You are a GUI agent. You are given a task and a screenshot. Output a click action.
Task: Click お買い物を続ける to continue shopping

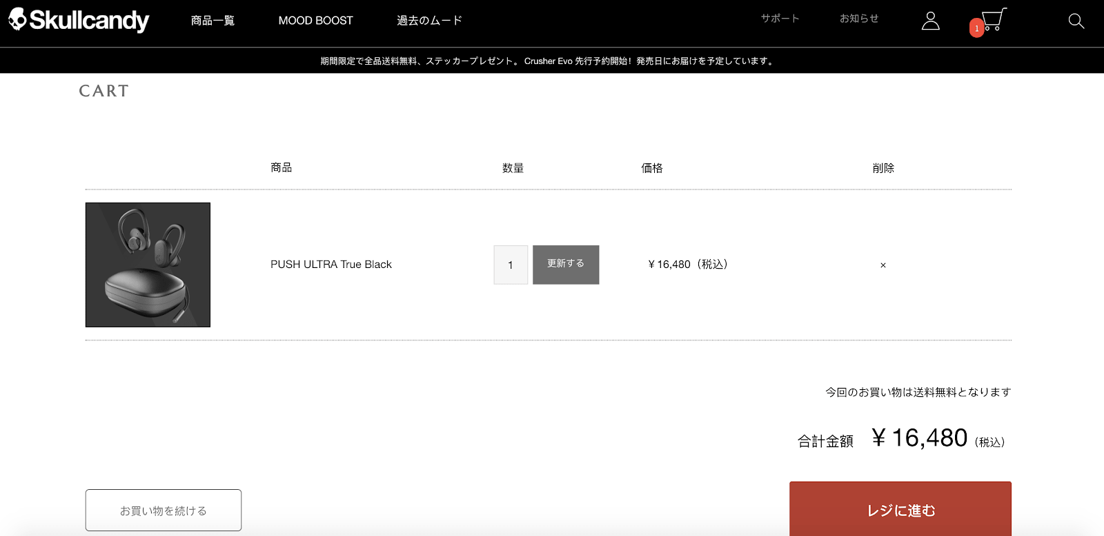164,511
